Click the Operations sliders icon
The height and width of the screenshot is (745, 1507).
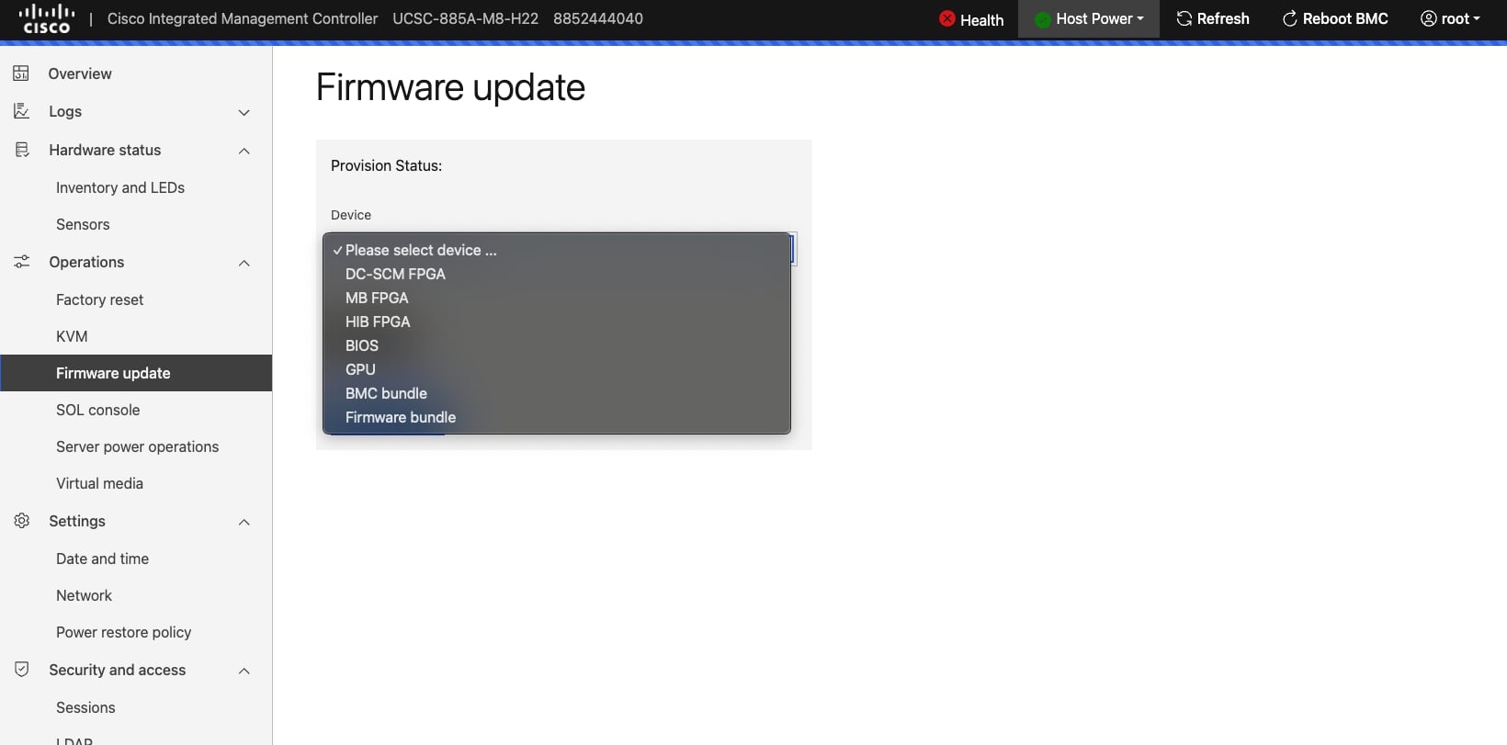(x=21, y=262)
